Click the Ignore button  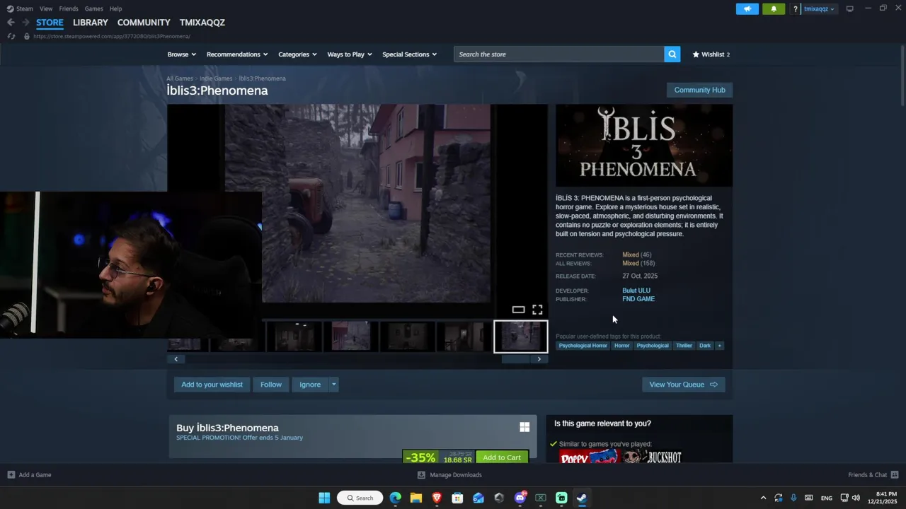pos(310,385)
